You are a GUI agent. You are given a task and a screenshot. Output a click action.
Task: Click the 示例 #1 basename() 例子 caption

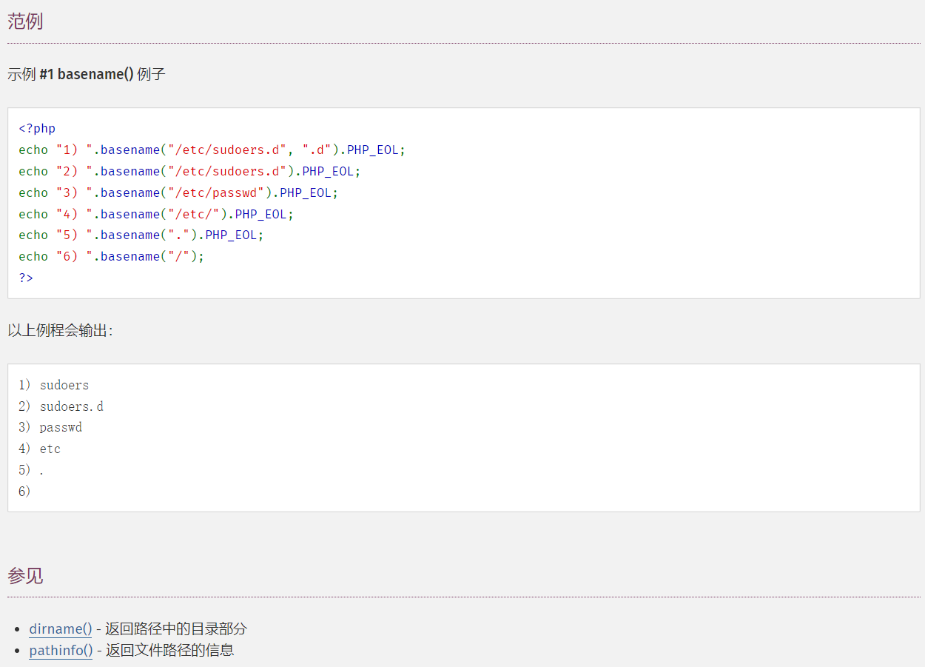point(87,74)
